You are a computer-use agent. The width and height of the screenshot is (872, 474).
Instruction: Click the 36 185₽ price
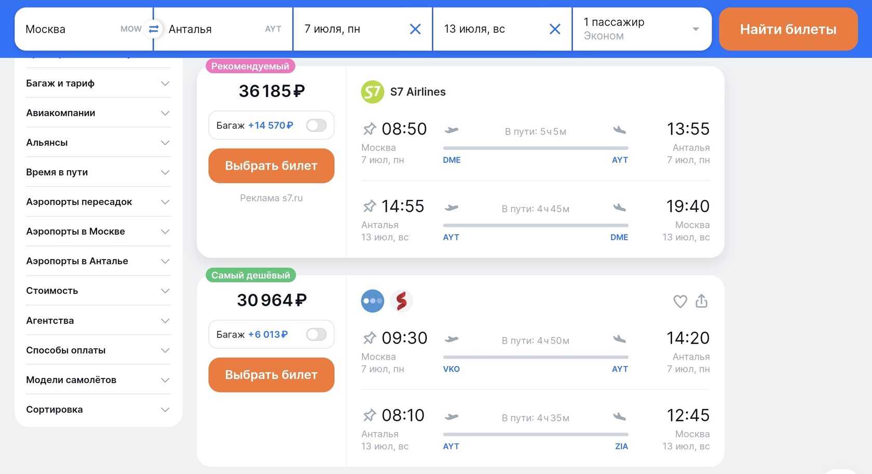point(271,91)
